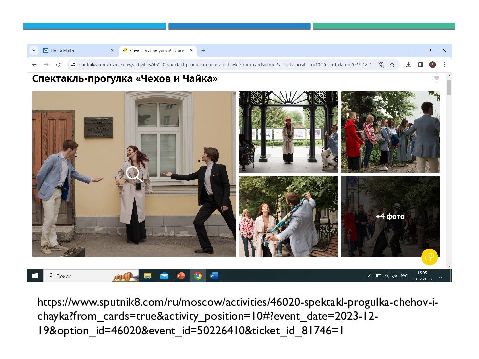Screen dimensions: 479x359
Task: Open a new browser tab
Action: pos(203,51)
